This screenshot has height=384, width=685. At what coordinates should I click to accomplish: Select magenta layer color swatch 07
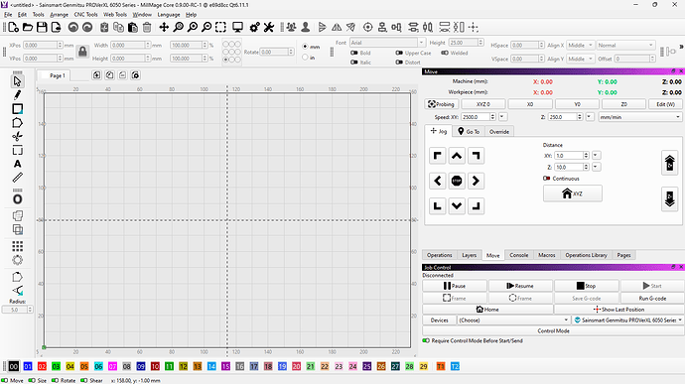(x=112, y=366)
